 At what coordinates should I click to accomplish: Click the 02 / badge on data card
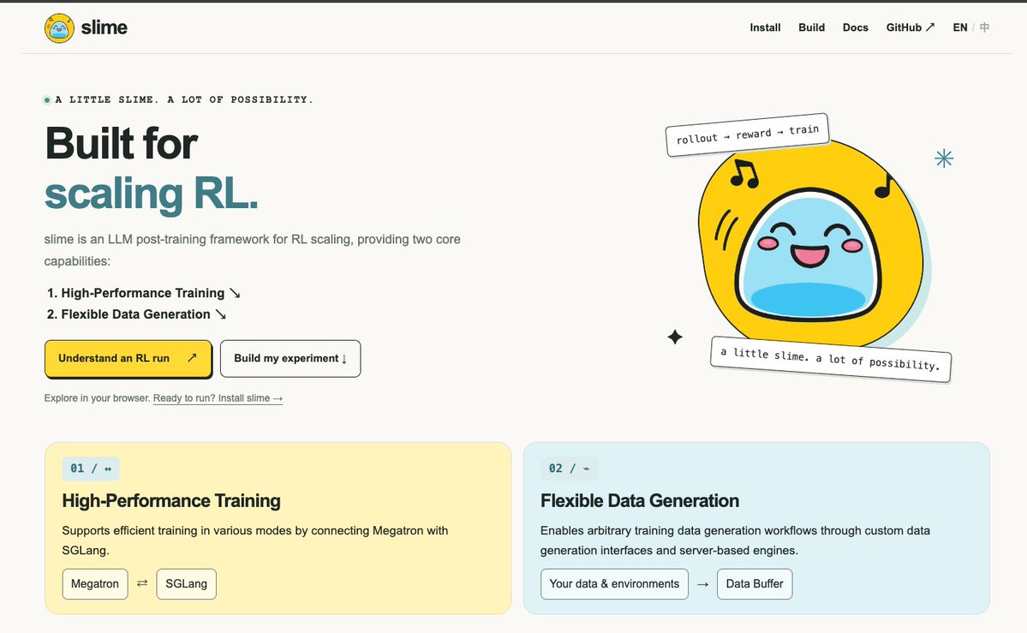(x=569, y=469)
